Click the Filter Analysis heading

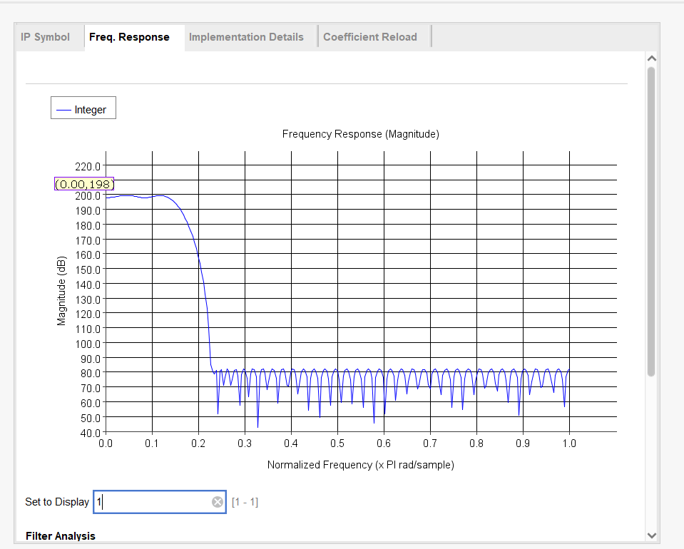(x=61, y=535)
